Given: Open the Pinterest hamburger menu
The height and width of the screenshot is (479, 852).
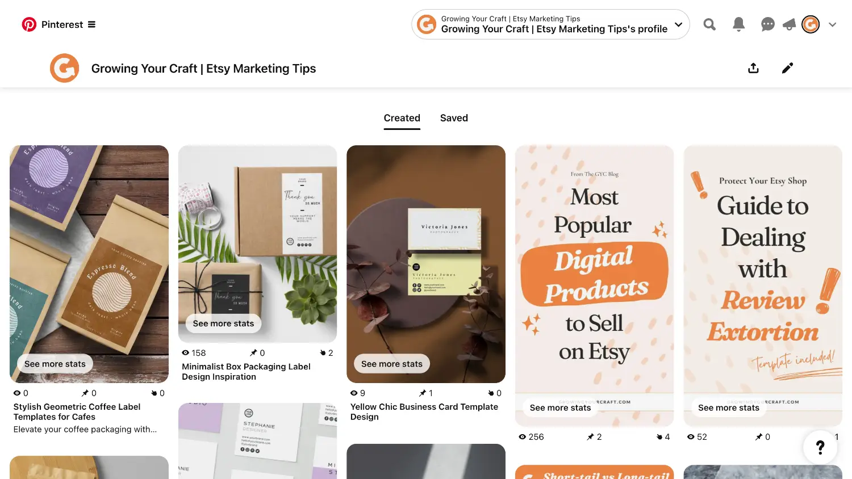Looking at the screenshot, I should point(91,24).
